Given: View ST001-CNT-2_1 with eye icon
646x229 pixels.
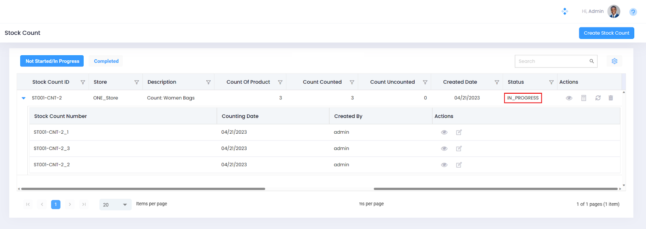Looking at the screenshot, I should click(x=444, y=132).
